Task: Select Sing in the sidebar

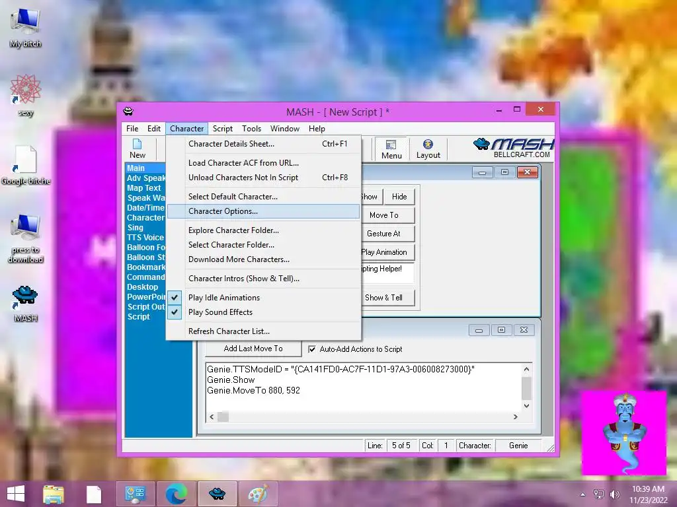Action: [x=135, y=228]
